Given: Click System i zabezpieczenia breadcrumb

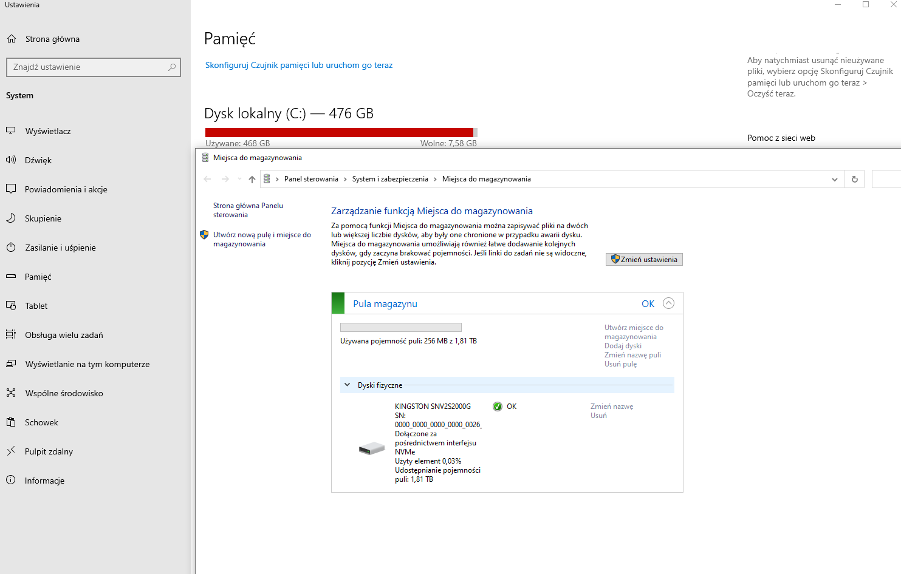Looking at the screenshot, I should coord(390,179).
